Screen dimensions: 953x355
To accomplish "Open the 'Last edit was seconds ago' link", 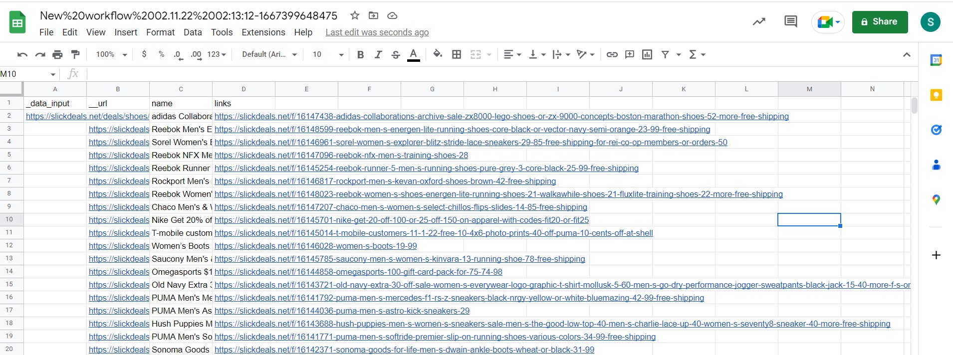I will (377, 32).
